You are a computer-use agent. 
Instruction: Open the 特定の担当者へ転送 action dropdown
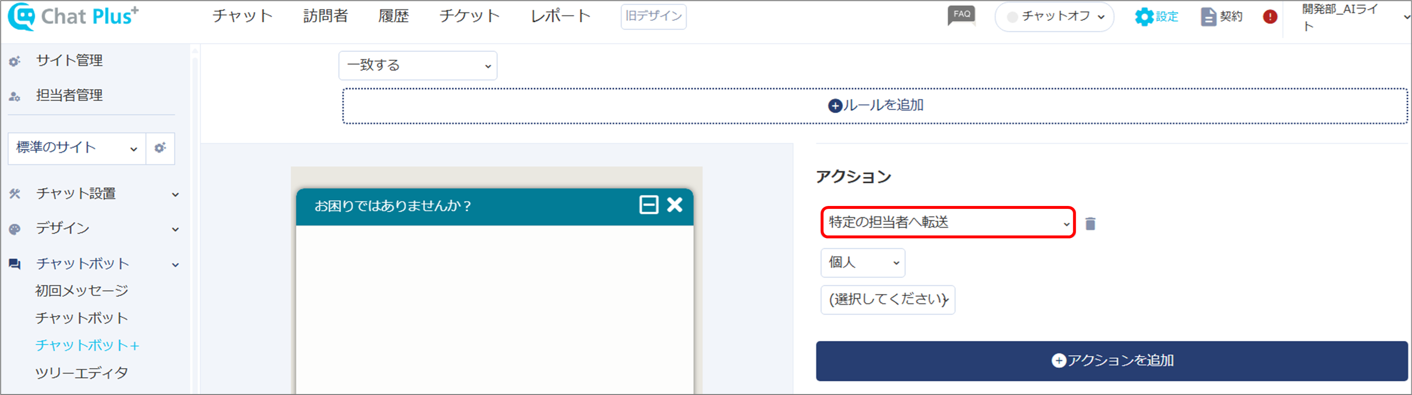(x=948, y=222)
